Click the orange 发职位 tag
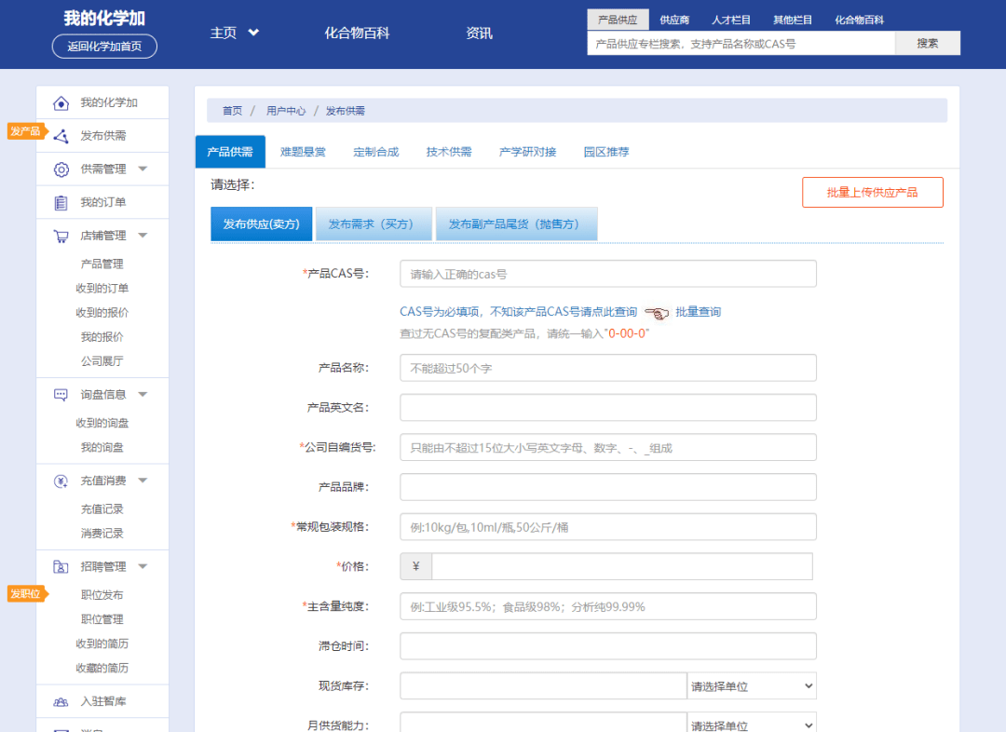The image size is (1006, 732). point(28,594)
